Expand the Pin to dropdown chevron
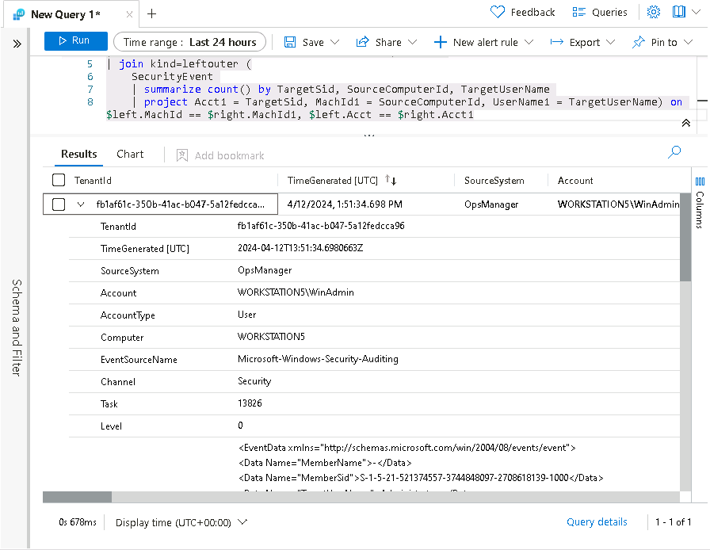Viewport: 710px width, 550px height. coord(689,42)
